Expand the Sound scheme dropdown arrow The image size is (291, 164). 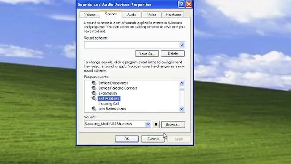click(182, 45)
